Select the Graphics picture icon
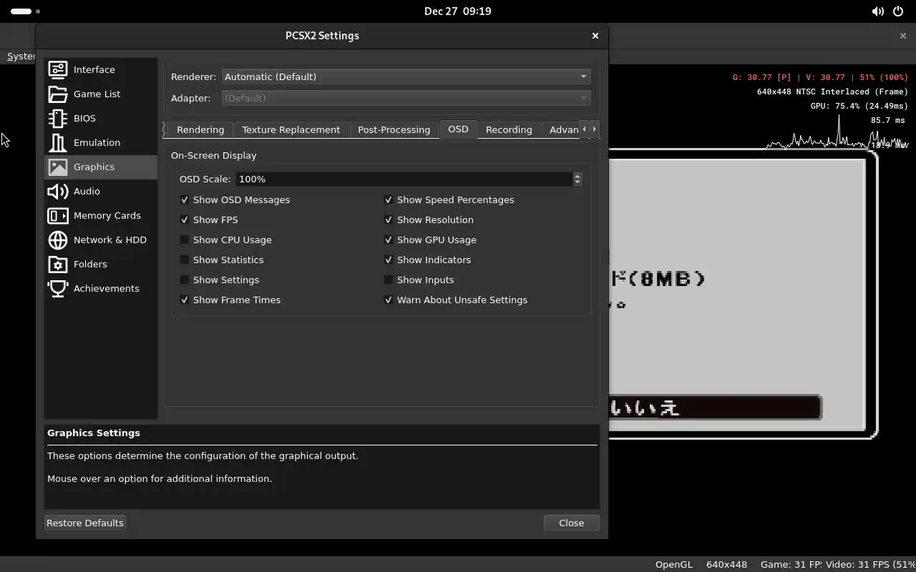Viewport: 916px width, 572px height. click(58, 167)
